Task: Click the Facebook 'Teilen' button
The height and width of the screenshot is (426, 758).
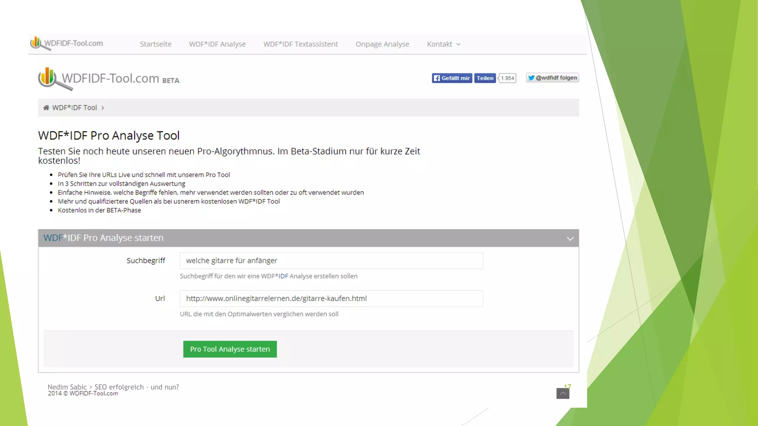Action: pos(485,78)
